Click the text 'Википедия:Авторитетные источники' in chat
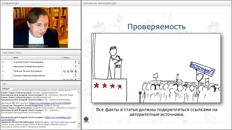 (21, 112)
